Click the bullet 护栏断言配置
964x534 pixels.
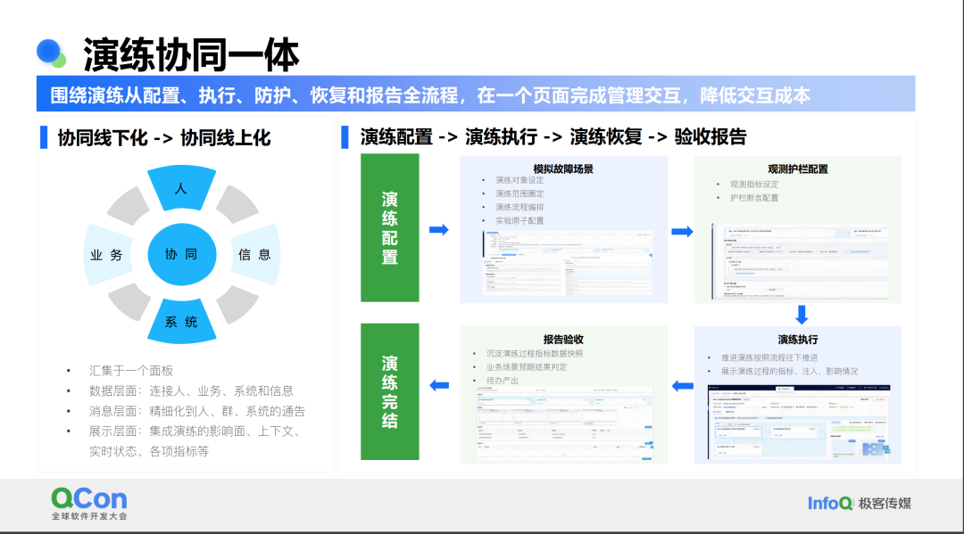(754, 198)
